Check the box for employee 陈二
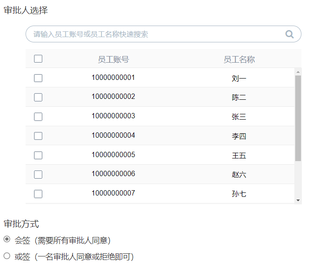Screen dimensions: 312x271 coord(38,97)
